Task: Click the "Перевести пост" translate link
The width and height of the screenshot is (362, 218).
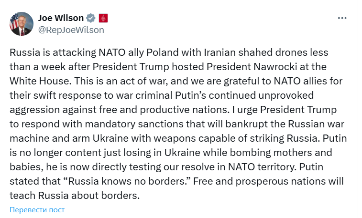Action: tap(37, 209)
